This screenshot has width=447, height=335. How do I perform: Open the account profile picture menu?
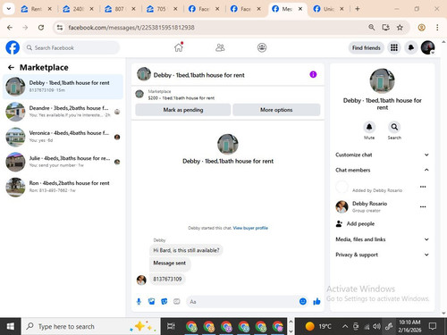click(427, 47)
